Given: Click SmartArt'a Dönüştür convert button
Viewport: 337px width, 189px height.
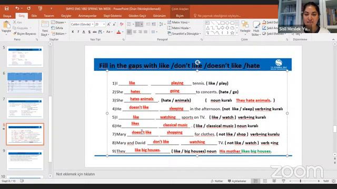Looking at the screenshot, I should coord(184,34).
